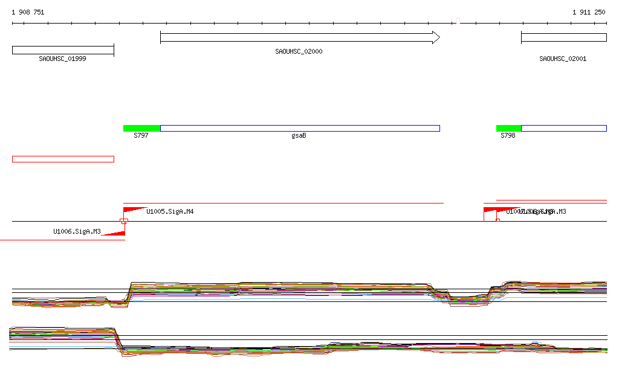This screenshot has width=619, height=369.
Task: Click the red outlined box under SAOUHSC_01999
Action: (63, 159)
